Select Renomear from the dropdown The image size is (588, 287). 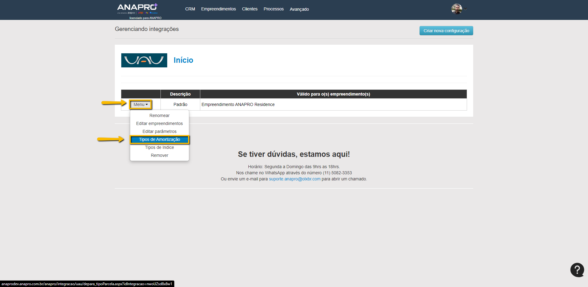point(159,115)
